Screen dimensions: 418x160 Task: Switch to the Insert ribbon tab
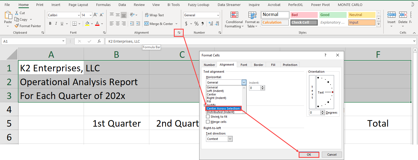click(x=56, y=5)
